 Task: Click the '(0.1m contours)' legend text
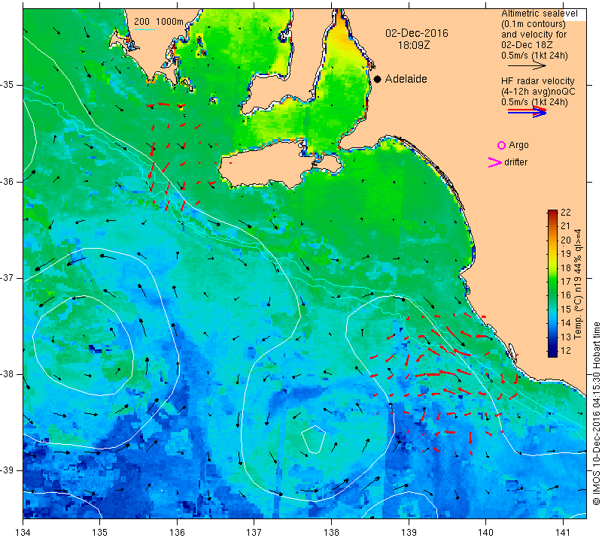pyautogui.click(x=534, y=24)
